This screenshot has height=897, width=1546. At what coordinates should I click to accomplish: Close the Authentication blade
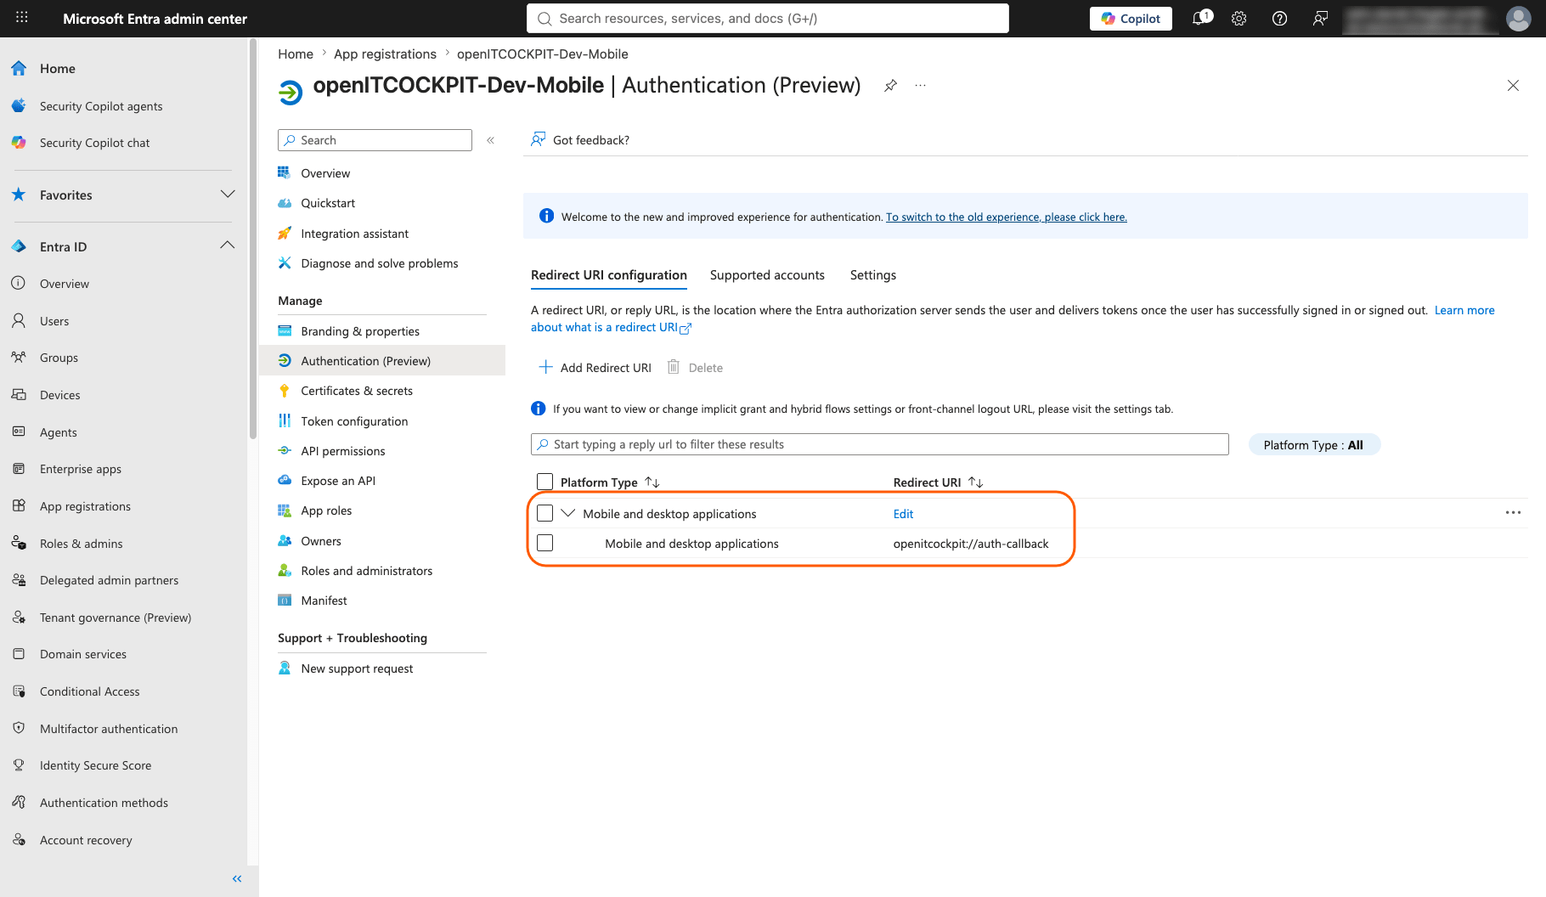pyautogui.click(x=1513, y=86)
